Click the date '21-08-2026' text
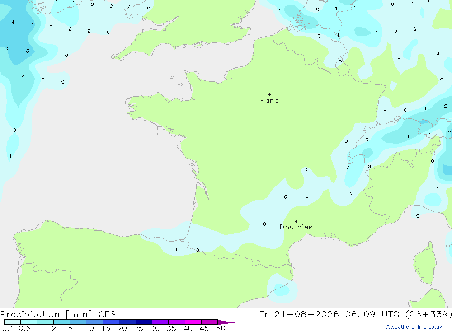 point(306,314)
